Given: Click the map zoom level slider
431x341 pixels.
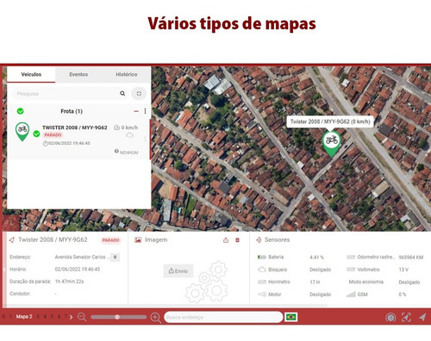Looking at the screenshot, I should pos(119,317).
